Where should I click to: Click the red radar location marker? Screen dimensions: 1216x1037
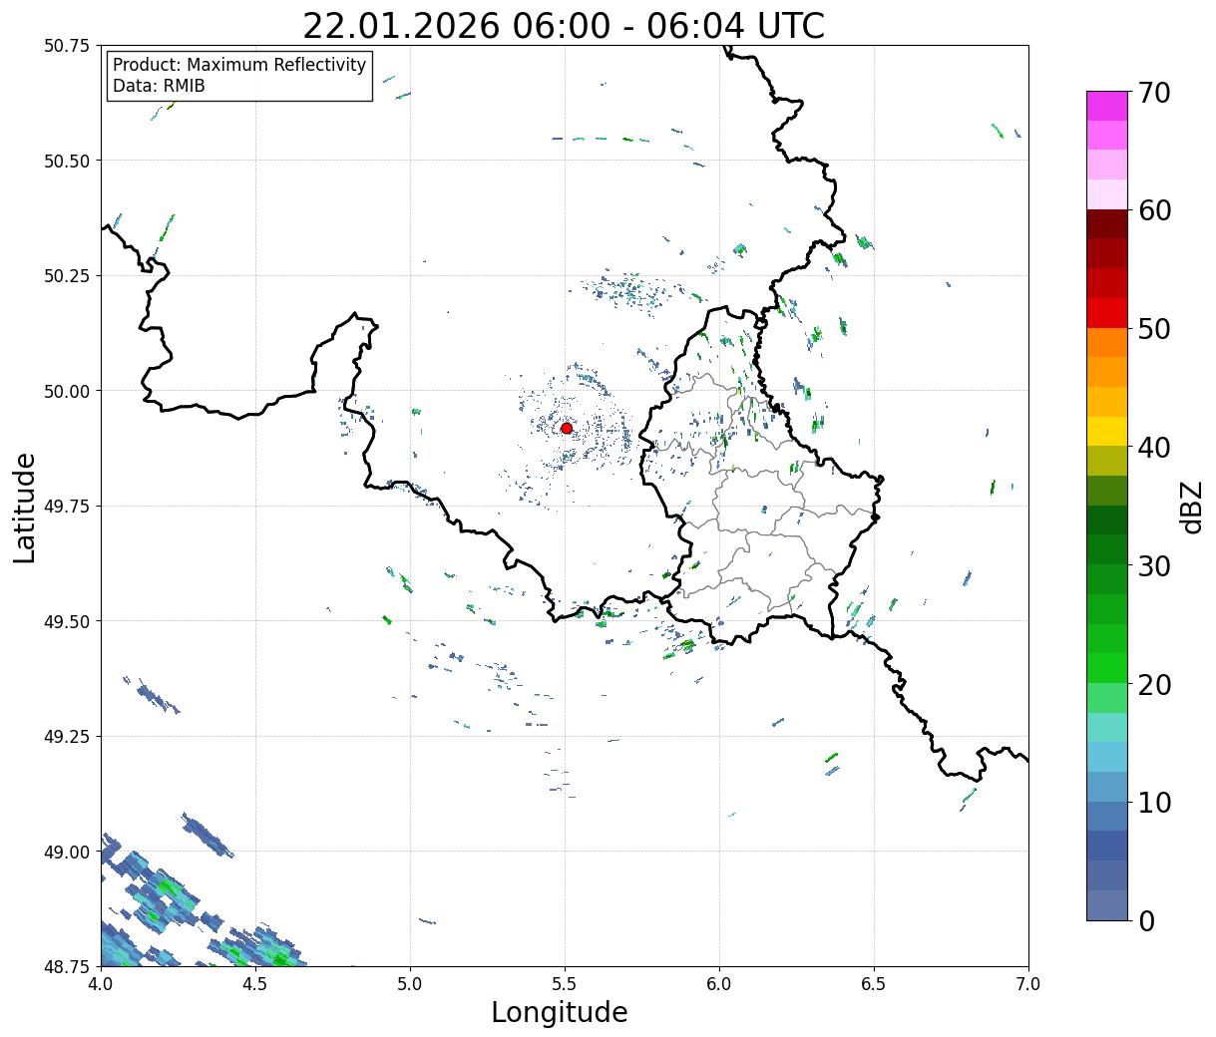pos(567,428)
